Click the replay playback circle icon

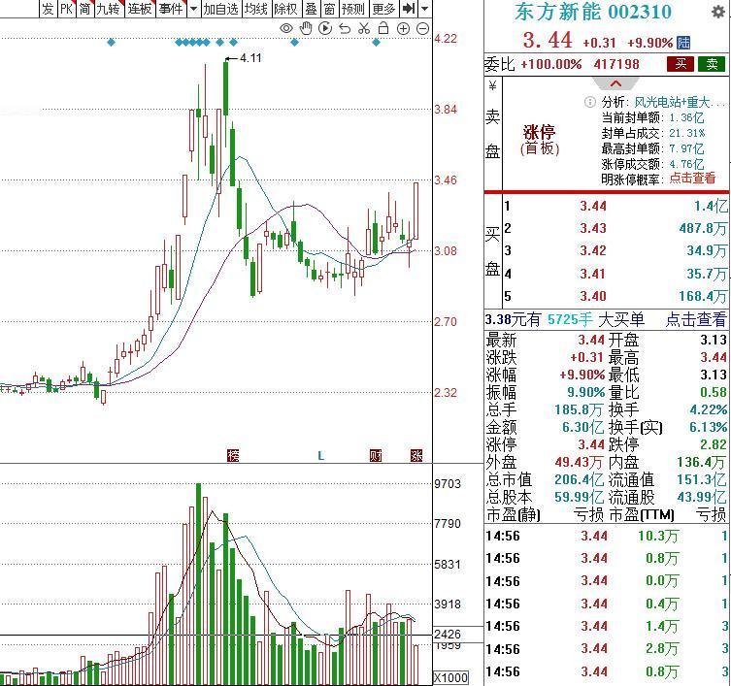coord(325,29)
